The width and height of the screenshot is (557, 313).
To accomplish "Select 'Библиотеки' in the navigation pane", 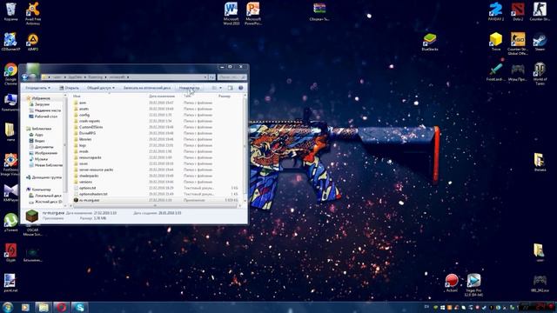I will point(41,129).
